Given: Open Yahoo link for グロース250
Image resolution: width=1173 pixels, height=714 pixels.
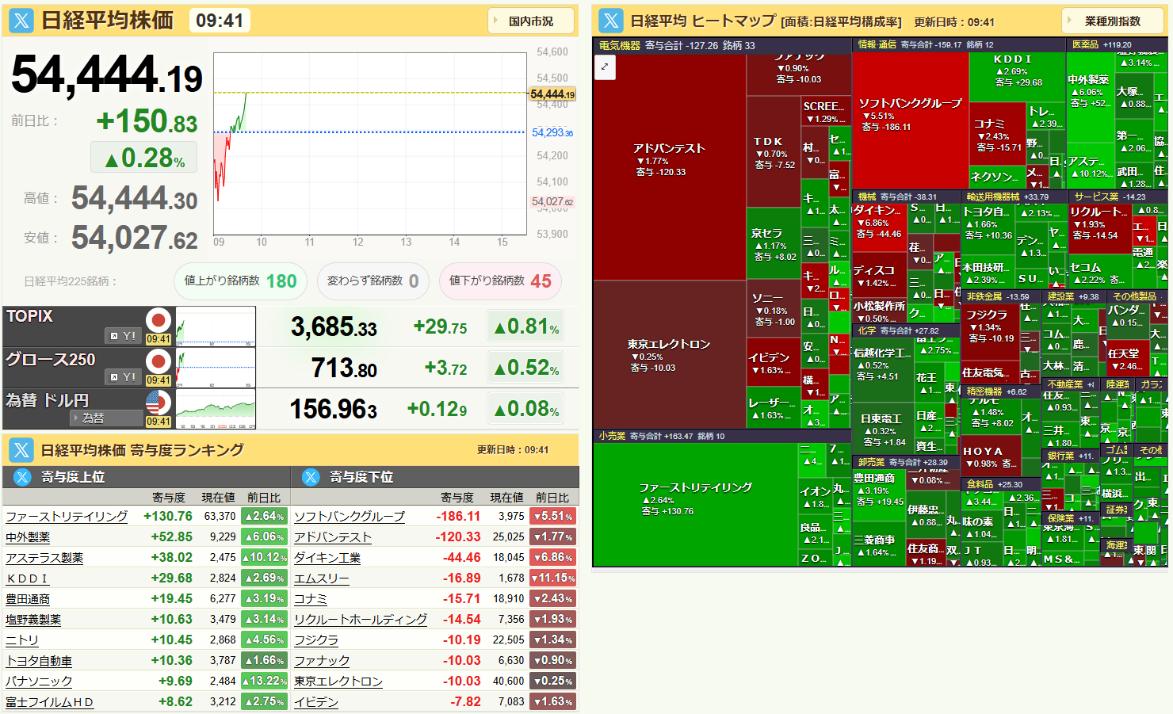Looking at the screenshot, I should pos(123,377).
